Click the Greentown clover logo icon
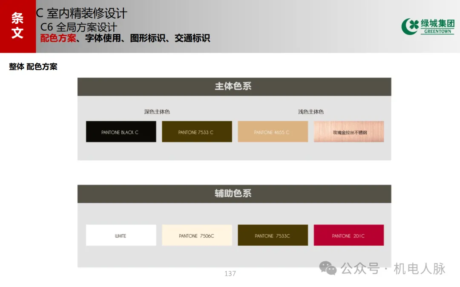Image resolution: width=460 pixels, height=287 pixels. tap(410, 26)
